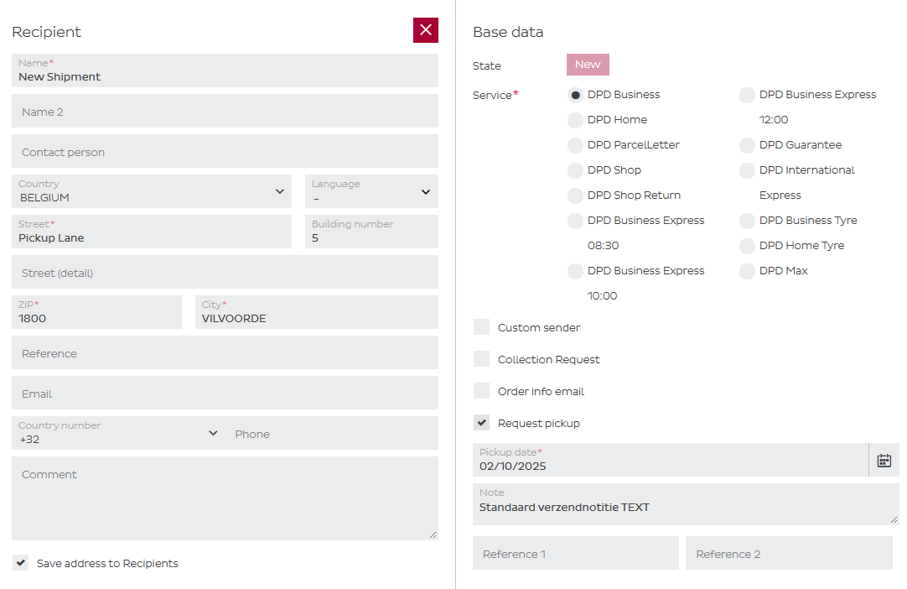Expand the Language dropdown
Viewport: 907px width, 589px height.
(x=371, y=191)
